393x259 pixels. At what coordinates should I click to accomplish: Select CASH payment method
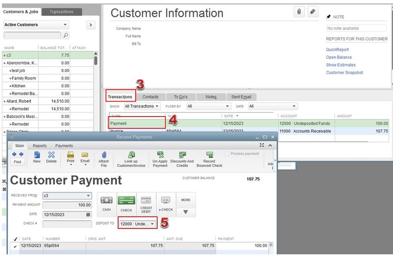(x=107, y=204)
